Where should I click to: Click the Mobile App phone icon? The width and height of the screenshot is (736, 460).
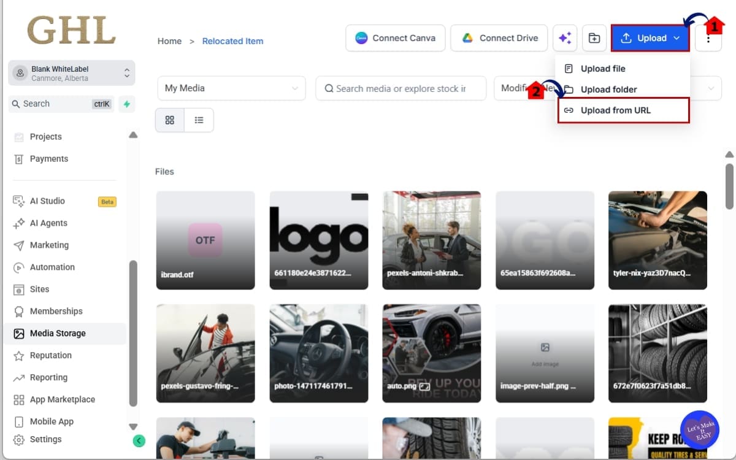pos(19,422)
